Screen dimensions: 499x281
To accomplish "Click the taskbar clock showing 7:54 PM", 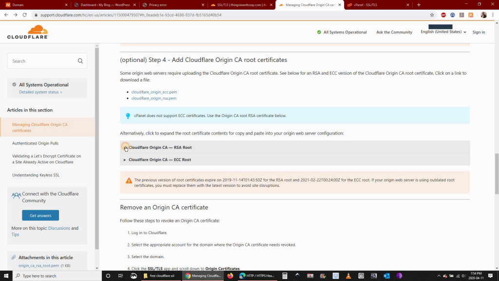I will 476,276.
